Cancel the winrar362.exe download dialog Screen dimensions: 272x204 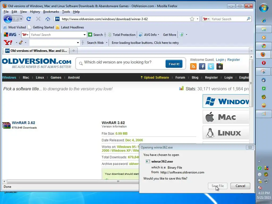(x=240, y=186)
